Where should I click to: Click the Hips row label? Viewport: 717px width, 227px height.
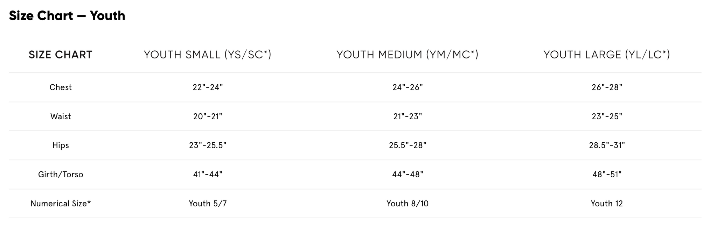point(61,146)
